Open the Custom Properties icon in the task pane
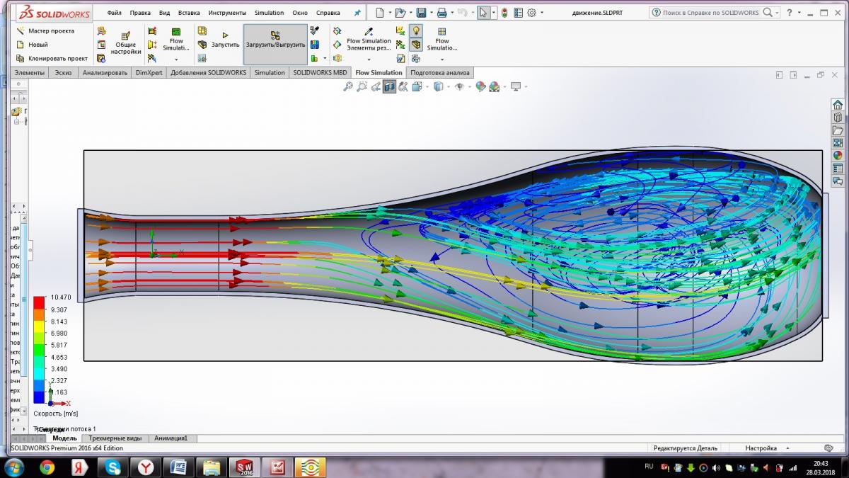 click(x=838, y=169)
